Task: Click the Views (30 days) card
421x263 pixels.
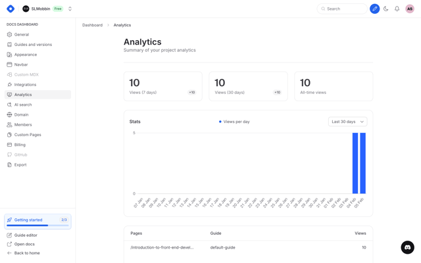Action: point(249,86)
